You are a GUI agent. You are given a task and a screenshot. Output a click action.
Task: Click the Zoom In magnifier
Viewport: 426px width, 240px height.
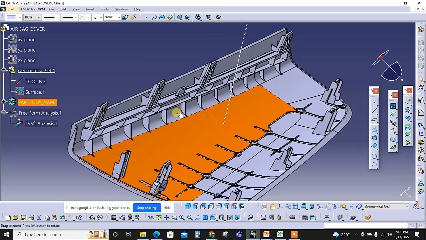coord(182,218)
